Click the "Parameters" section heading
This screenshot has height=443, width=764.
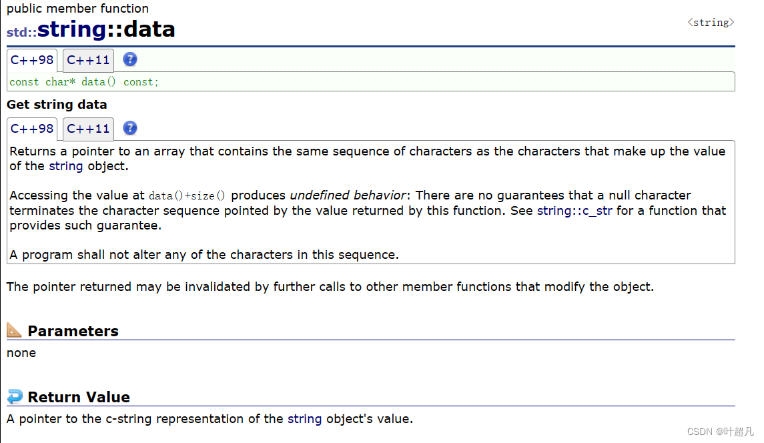(x=73, y=331)
